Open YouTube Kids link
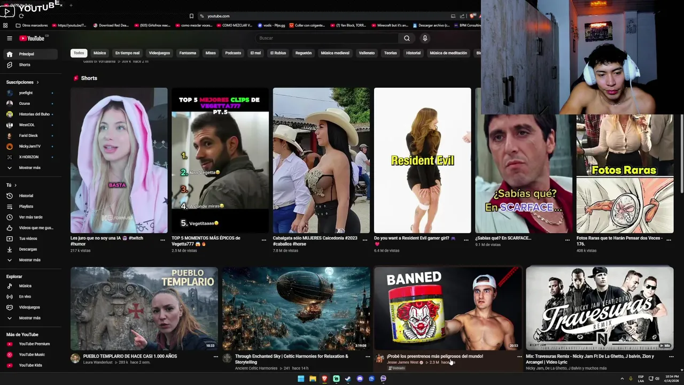The width and height of the screenshot is (684, 385). [x=29, y=365]
